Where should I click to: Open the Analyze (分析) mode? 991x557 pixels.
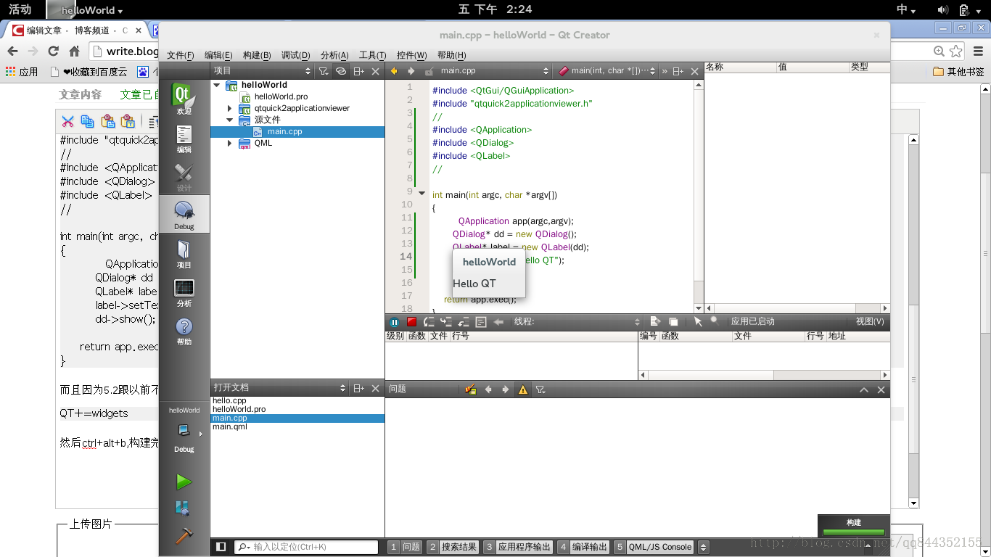tap(184, 292)
